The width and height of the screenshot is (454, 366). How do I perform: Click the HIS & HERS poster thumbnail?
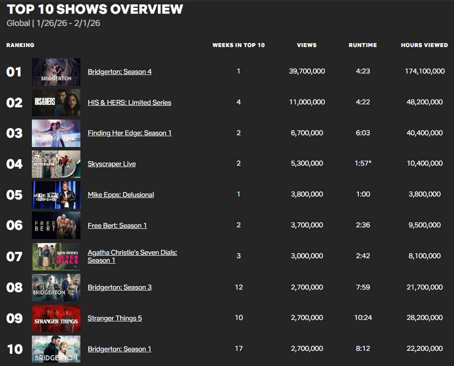(56, 102)
